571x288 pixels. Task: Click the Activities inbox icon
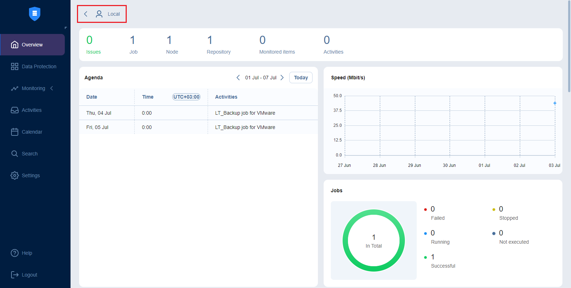coord(15,110)
